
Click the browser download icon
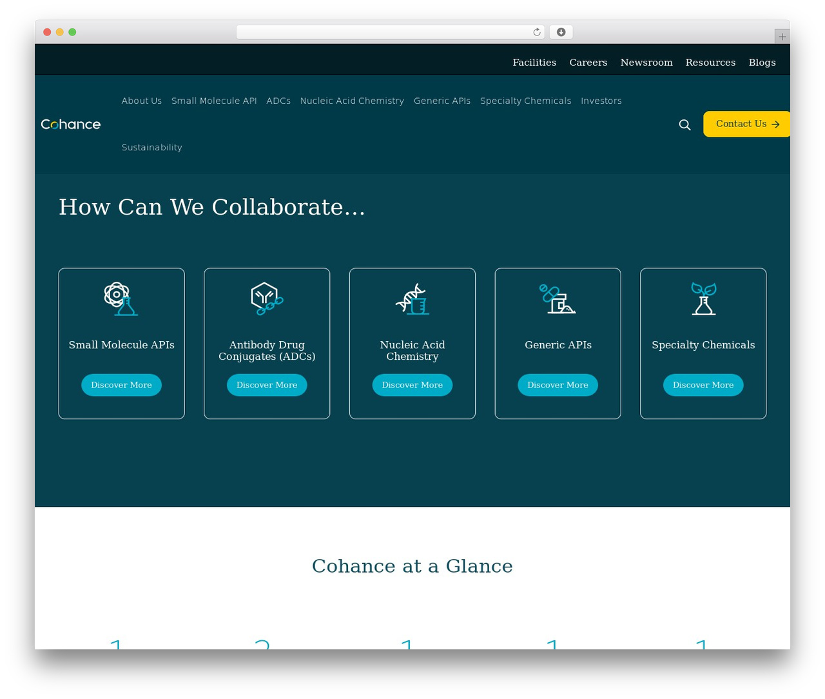point(561,32)
